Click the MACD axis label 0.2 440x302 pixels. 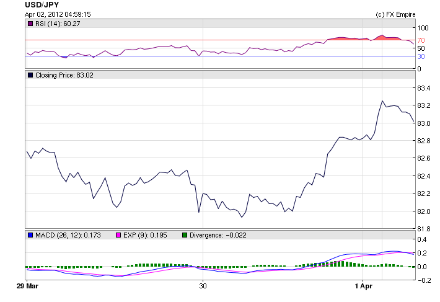[x=422, y=253]
